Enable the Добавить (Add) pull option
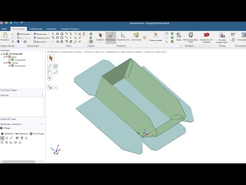 7,134
